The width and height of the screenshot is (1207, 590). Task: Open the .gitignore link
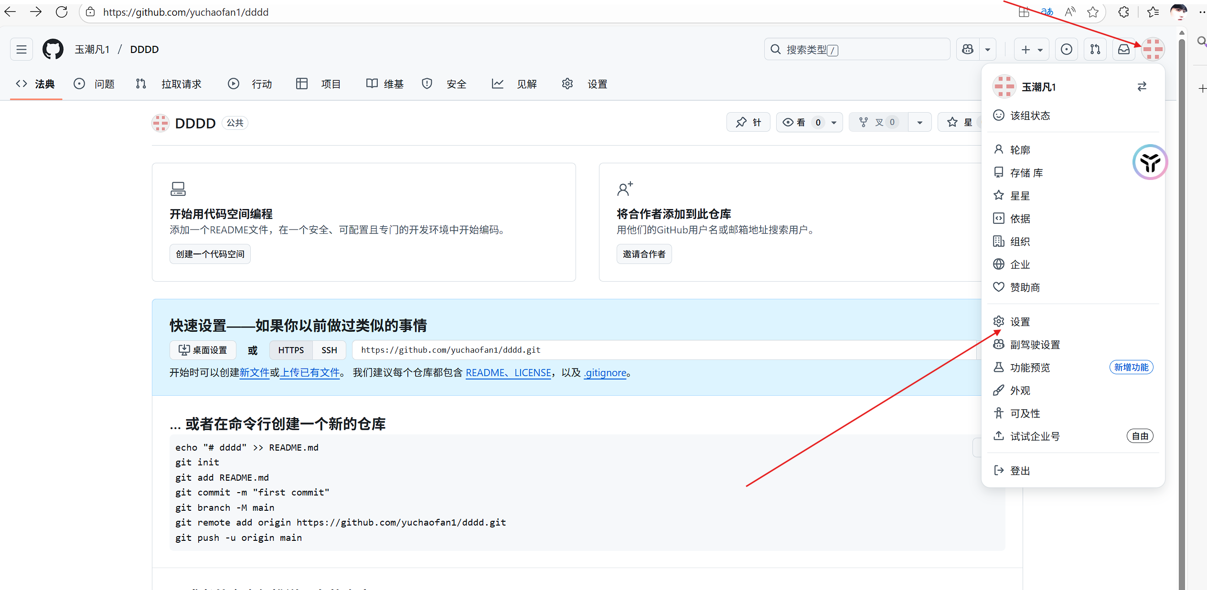click(x=605, y=373)
